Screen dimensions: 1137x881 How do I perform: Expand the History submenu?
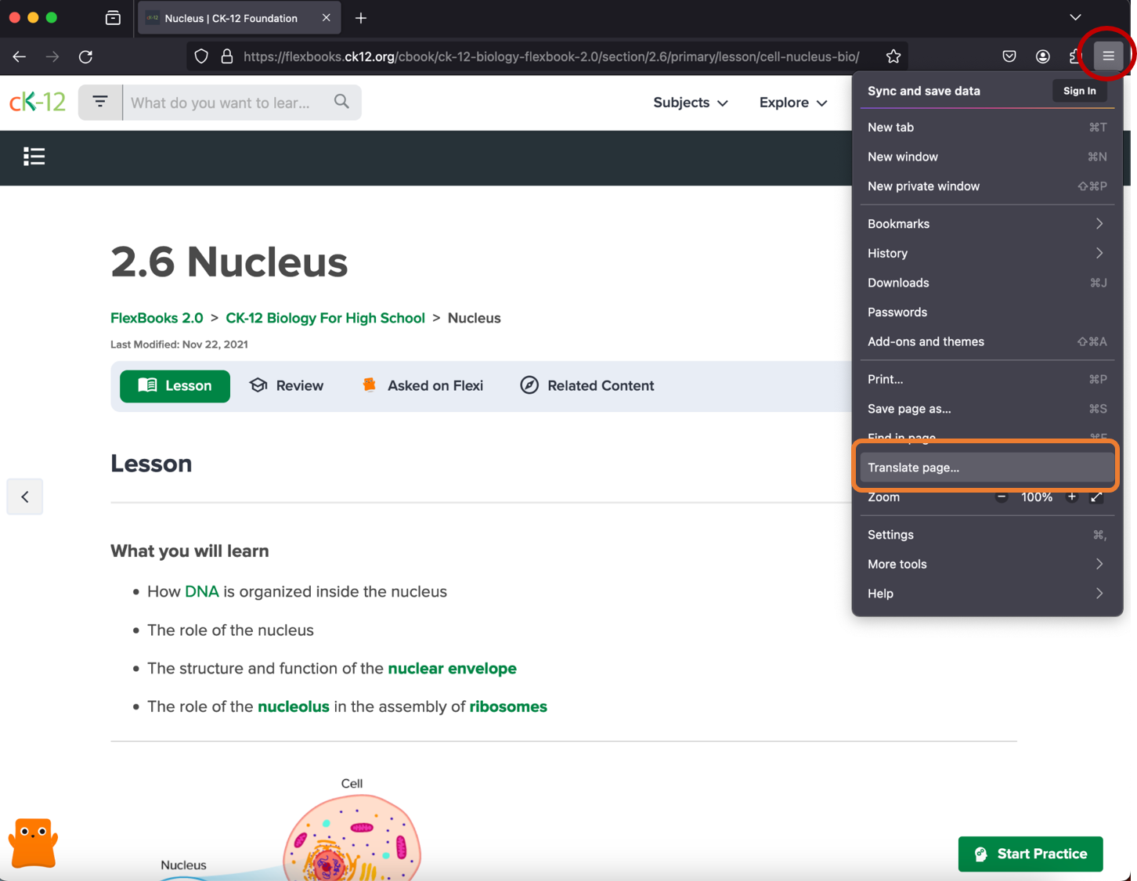987,253
